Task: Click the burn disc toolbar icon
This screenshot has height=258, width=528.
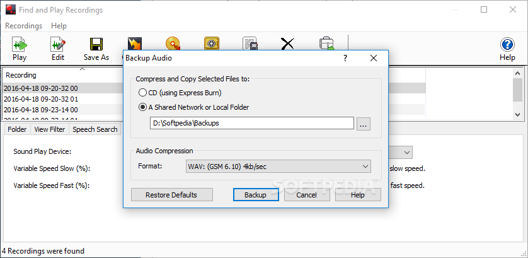Action: pos(173,44)
